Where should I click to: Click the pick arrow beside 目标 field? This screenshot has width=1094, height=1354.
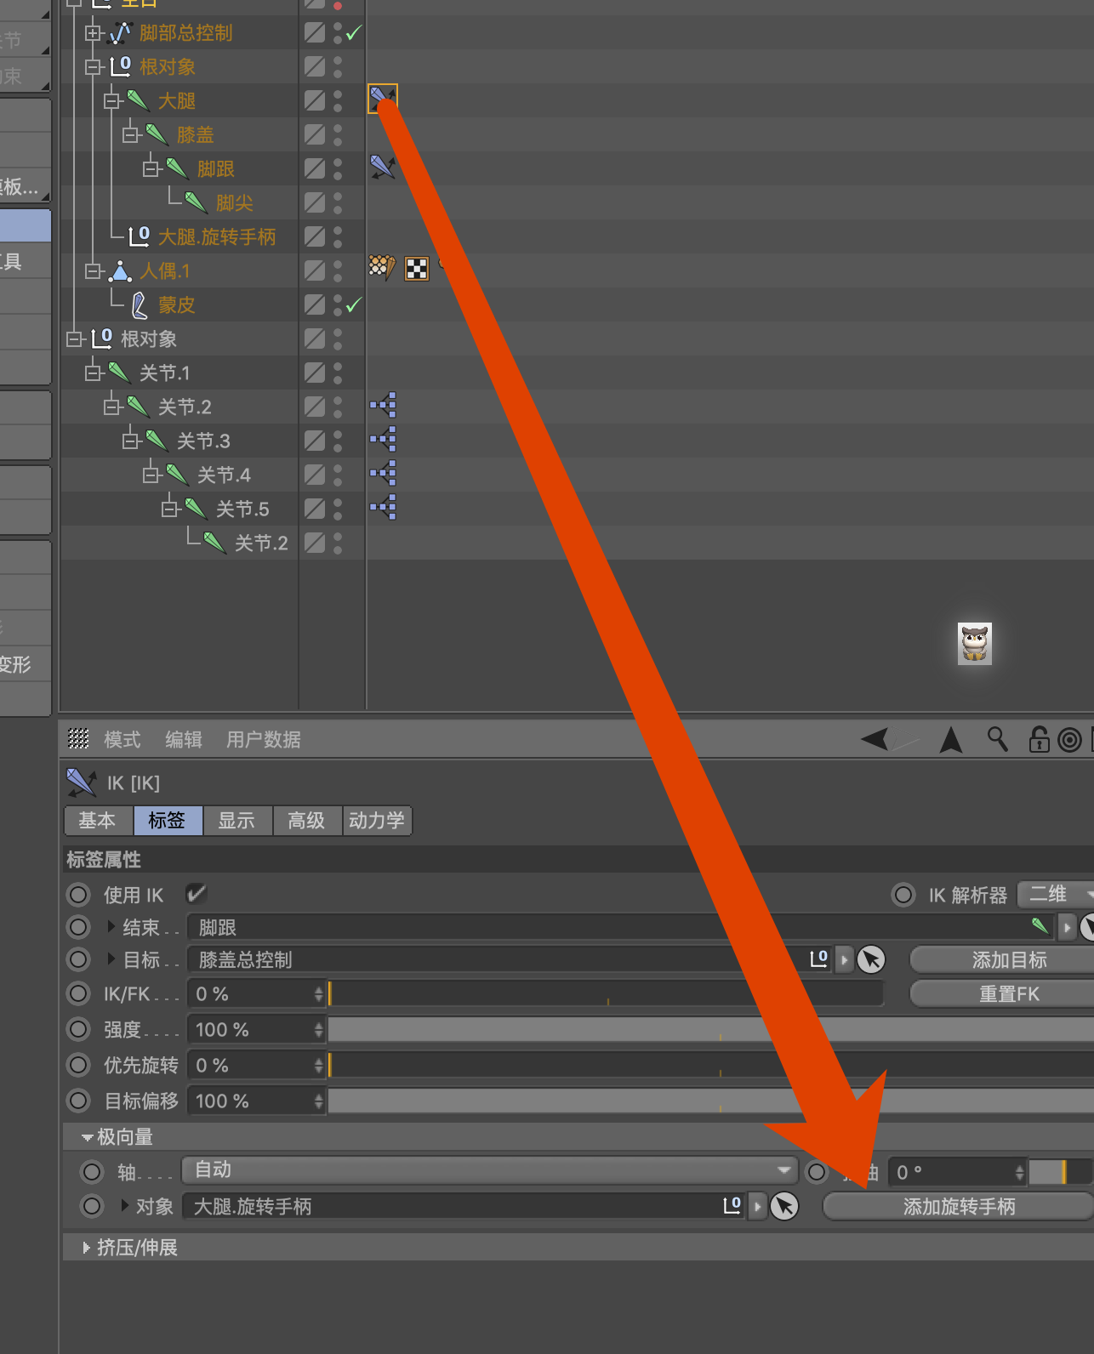point(870,959)
